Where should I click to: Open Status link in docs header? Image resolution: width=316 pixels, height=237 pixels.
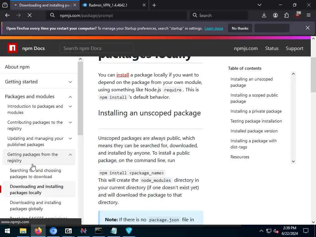[272, 48]
